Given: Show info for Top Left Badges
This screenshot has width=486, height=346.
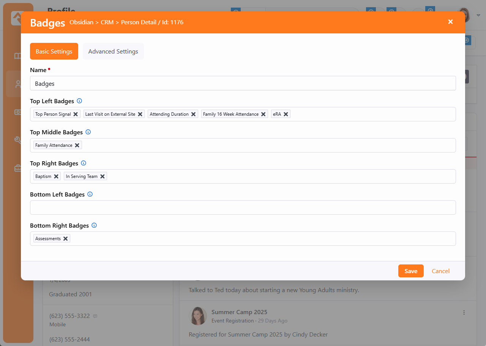Looking at the screenshot, I should click(x=79, y=101).
